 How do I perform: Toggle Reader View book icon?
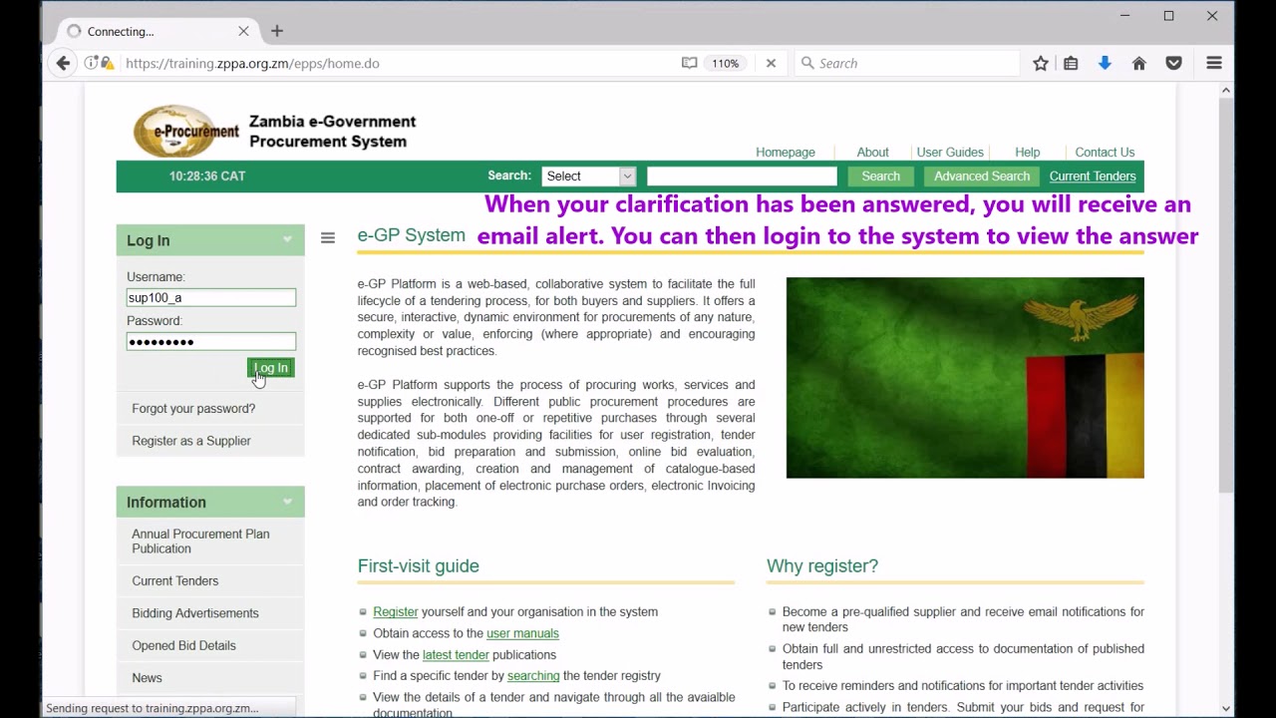(x=689, y=63)
